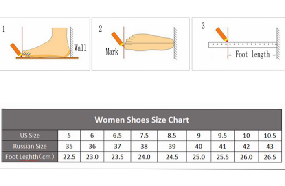Click the "Wall" label text

[80, 48]
